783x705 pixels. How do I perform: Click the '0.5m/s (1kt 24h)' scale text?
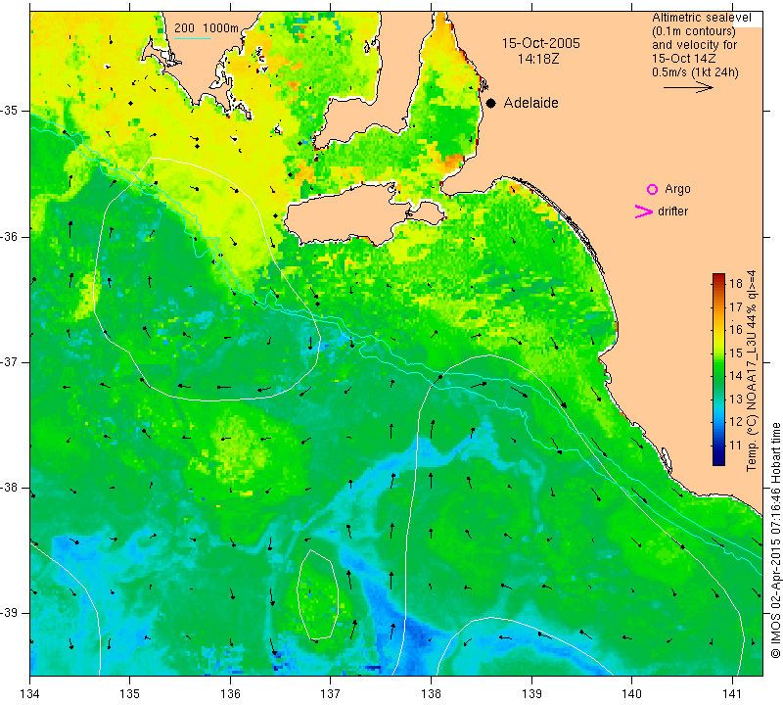pyautogui.click(x=695, y=72)
